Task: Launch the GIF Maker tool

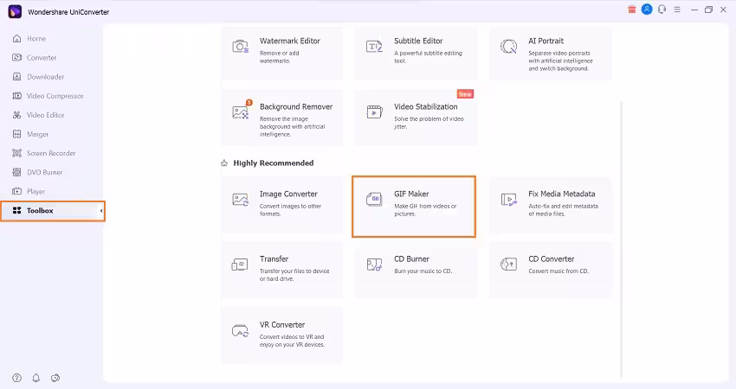Action: tap(414, 207)
